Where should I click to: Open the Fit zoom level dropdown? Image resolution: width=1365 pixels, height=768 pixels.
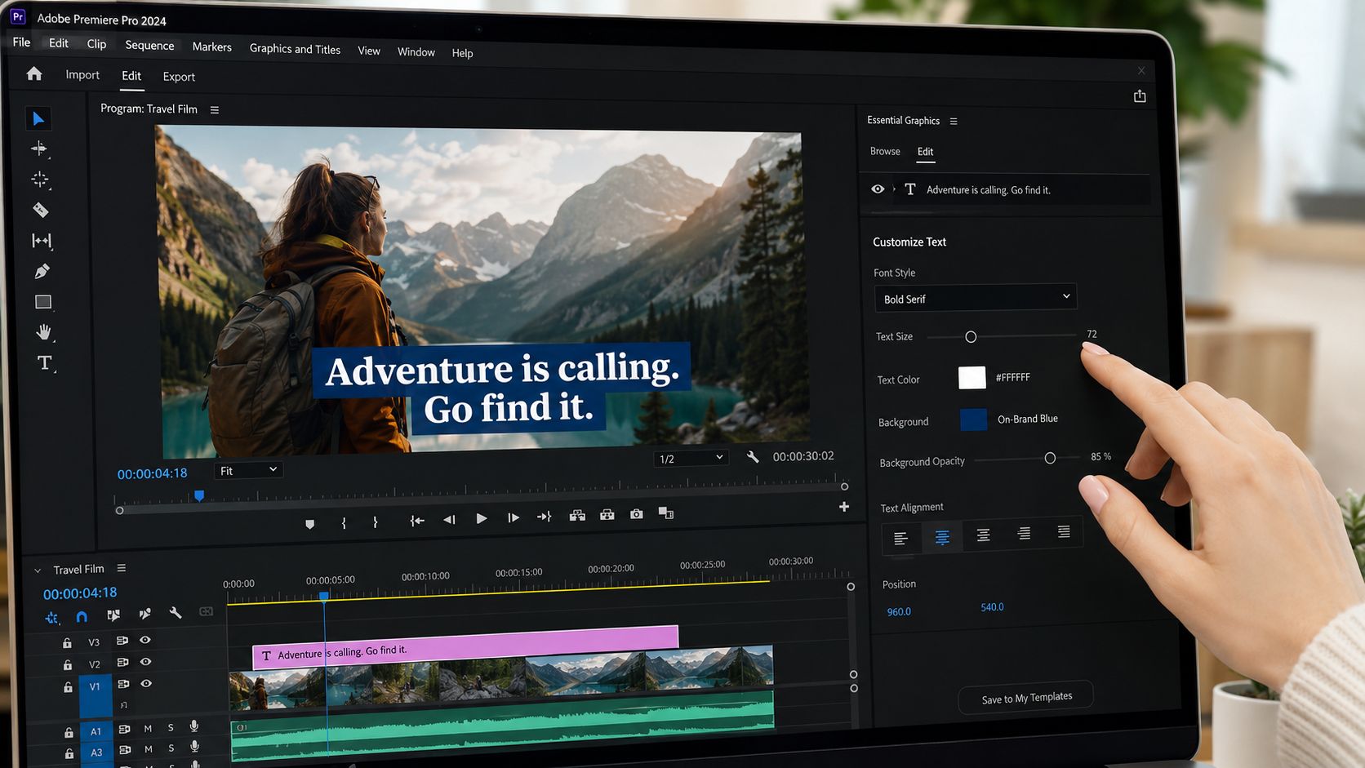click(x=248, y=470)
